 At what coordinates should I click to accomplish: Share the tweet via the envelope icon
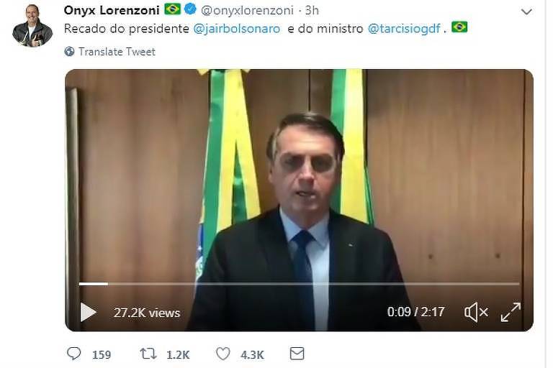(297, 354)
